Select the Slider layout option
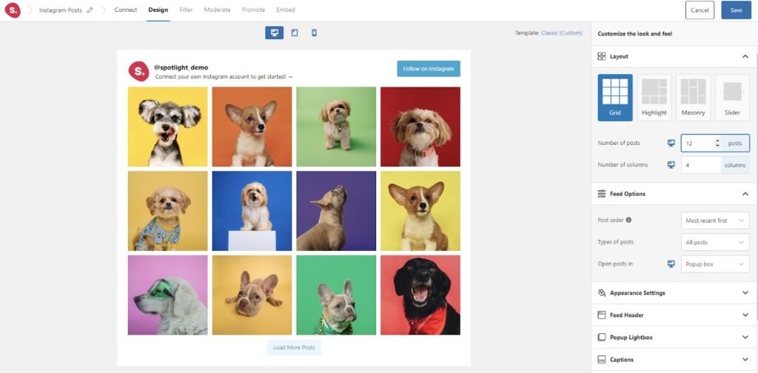 tap(732, 98)
